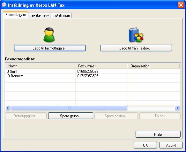Click the horizontal scrollbar thumb
Viewport: 186px width, 152px height.
(x=69, y=108)
